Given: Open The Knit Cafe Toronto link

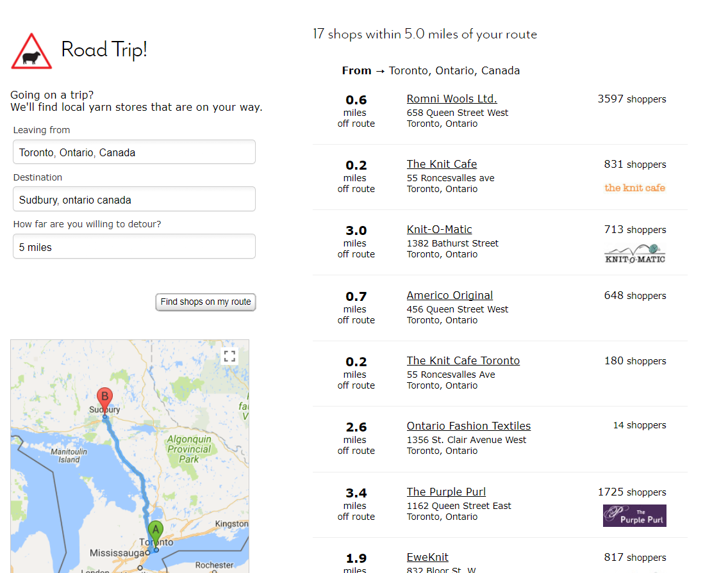Looking at the screenshot, I should 463,360.
